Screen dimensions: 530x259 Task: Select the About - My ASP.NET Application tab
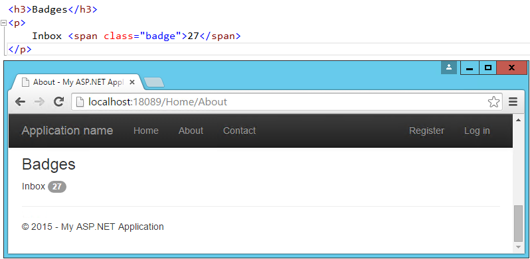coord(78,82)
